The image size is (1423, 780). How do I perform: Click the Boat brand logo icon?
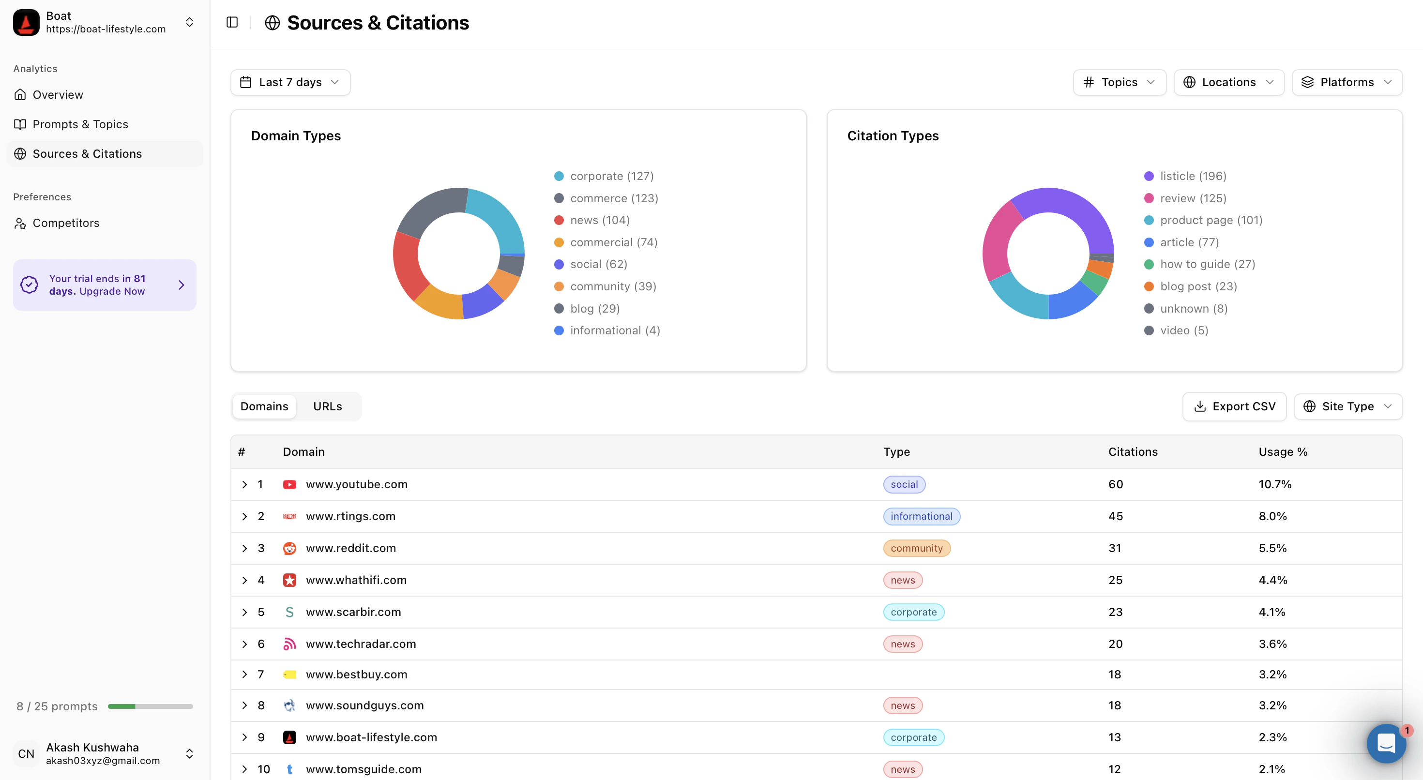26,22
